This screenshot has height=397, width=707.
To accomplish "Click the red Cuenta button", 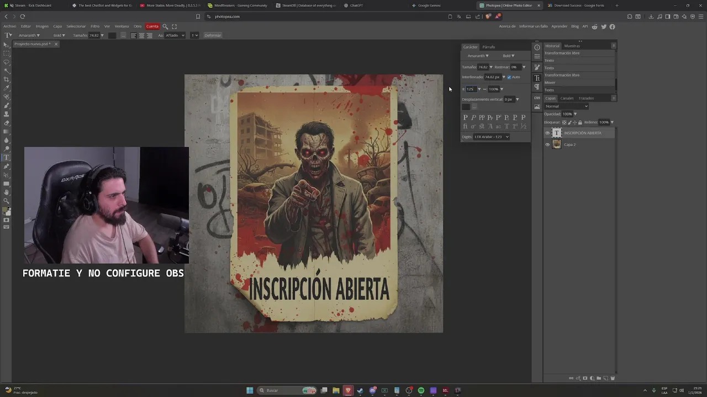I will (x=152, y=26).
